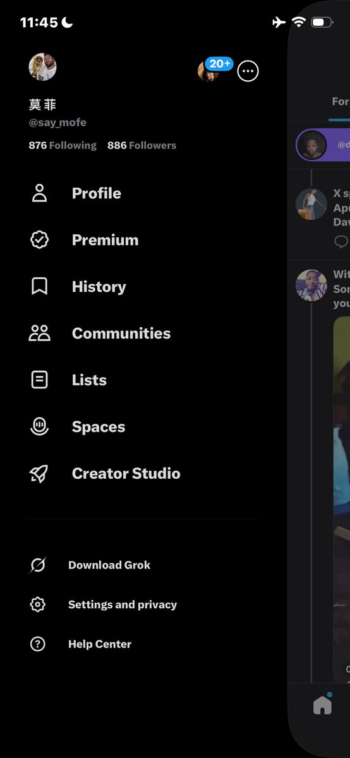Tap the purple-ringed live Space avatar

pos(311,145)
